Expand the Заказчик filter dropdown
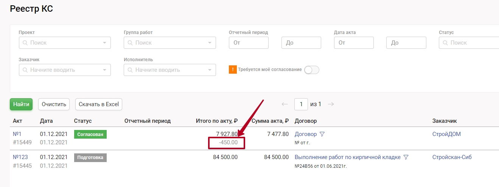This screenshot has width=499, height=187. click(104, 70)
